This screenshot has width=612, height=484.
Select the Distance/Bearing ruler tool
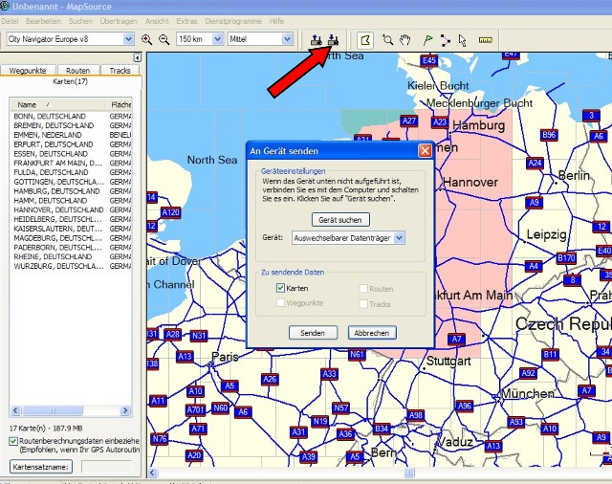(x=485, y=40)
